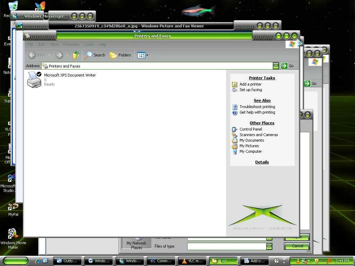Click Cancel in the background file dialog
This screenshot has width=355, height=266.
(x=297, y=246)
